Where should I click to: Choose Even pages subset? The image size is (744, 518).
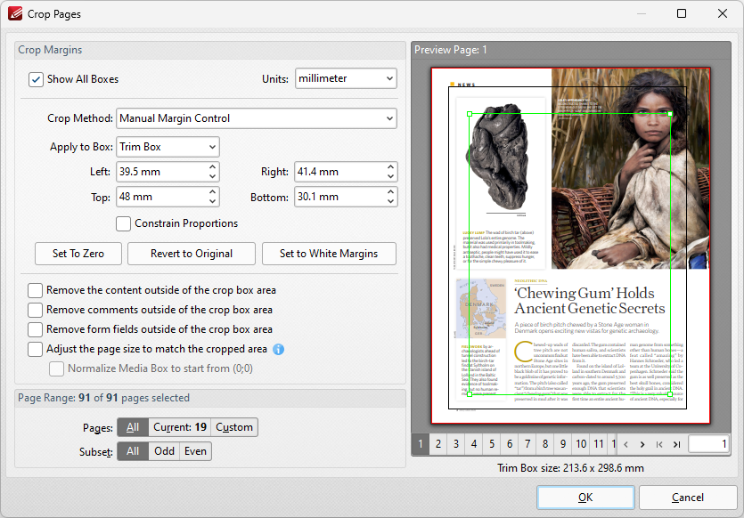[x=195, y=451]
